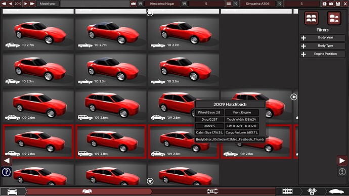Go to previous step with large left arrow
Screen dimensions: 349x196
point(7,161)
